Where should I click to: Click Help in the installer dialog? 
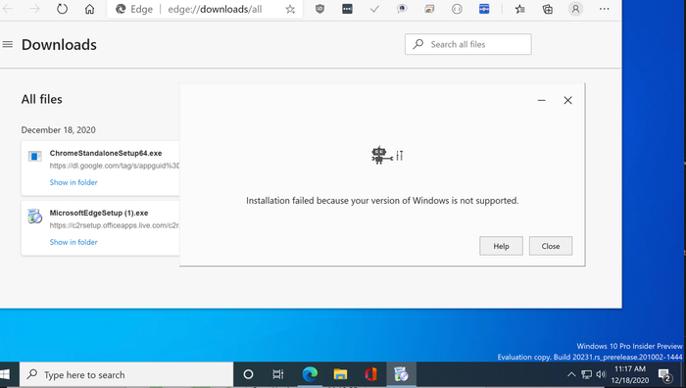point(501,246)
